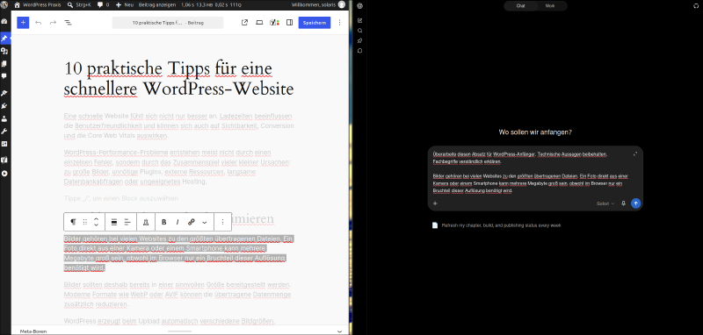
Task: Open Settings icon in WordPress sidebar
Action: point(4,144)
